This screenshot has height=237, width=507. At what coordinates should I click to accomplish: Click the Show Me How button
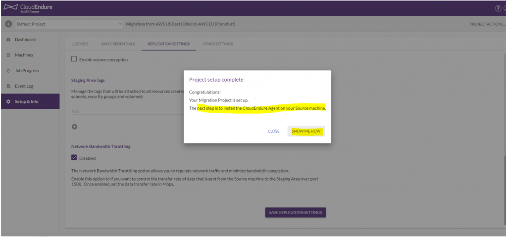pyautogui.click(x=306, y=131)
